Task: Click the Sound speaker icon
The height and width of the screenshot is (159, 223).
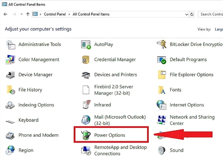Action: [162, 150]
